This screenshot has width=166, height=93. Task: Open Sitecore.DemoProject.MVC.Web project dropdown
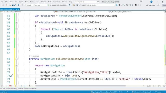click(27, 12)
